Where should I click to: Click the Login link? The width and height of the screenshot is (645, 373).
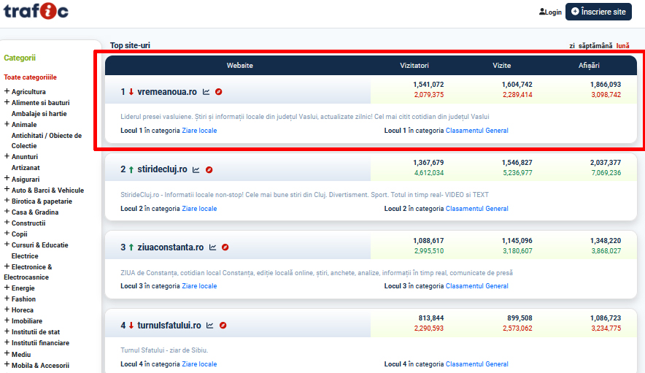click(550, 12)
